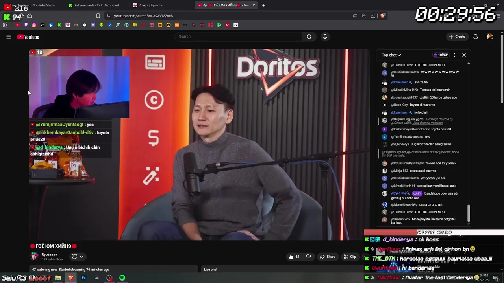Click the share page icon in address bar

pos(373,16)
